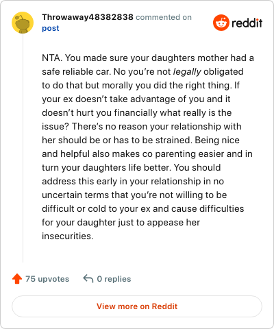Click the final word "insecurities."

68,236
